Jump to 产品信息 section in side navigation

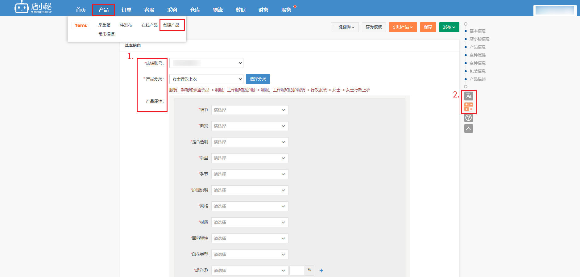click(478, 47)
